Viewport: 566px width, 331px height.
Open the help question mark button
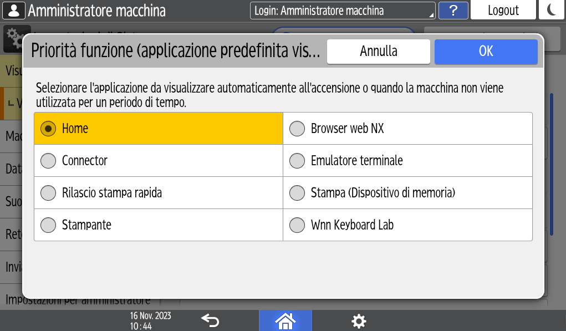coord(453,10)
